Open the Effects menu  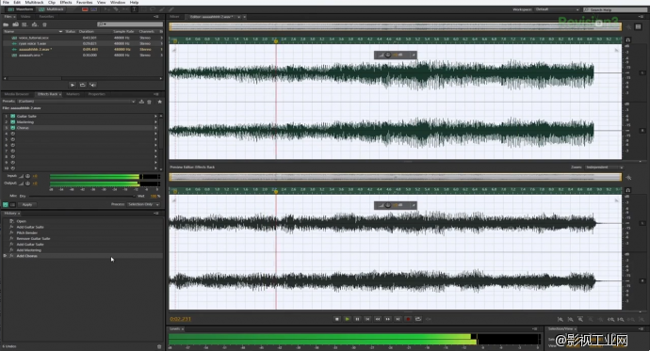point(66,3)
